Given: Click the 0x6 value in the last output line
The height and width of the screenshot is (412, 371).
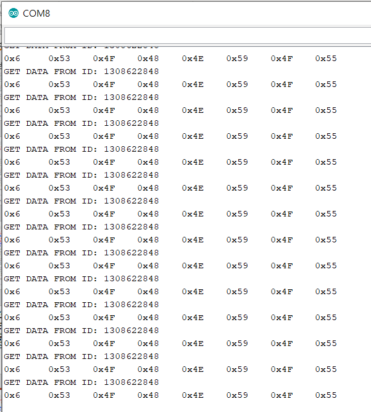Looking at the screenshot, I should pyautogui.click(x=12, y=395).
